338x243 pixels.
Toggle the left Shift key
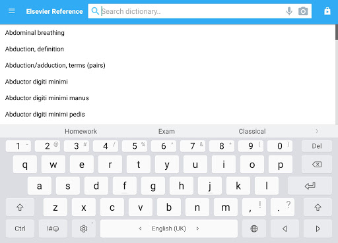tap(20, 207)
